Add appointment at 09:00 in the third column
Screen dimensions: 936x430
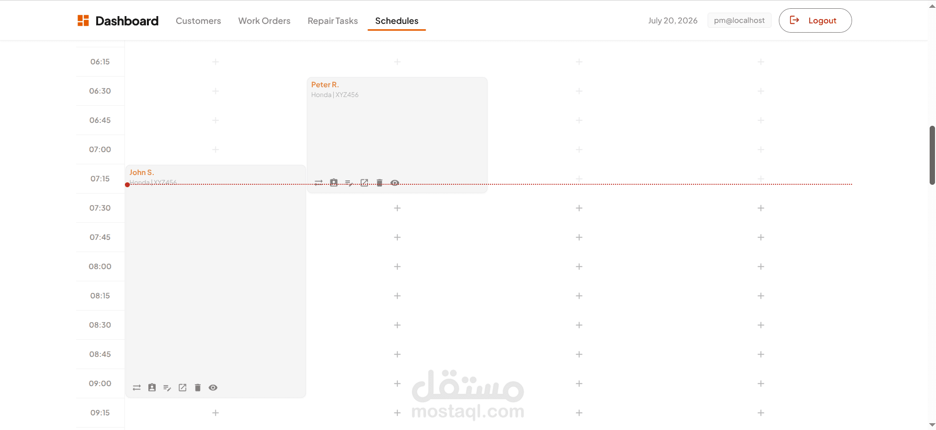(x=579, y=384)
